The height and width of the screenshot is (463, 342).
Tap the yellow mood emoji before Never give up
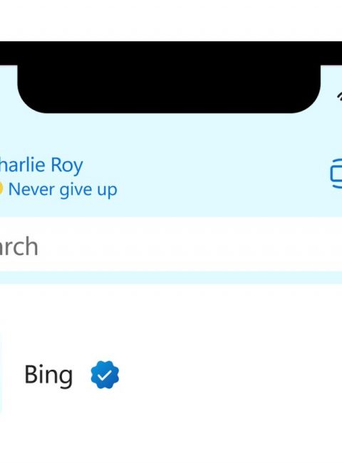coord(1,189)
